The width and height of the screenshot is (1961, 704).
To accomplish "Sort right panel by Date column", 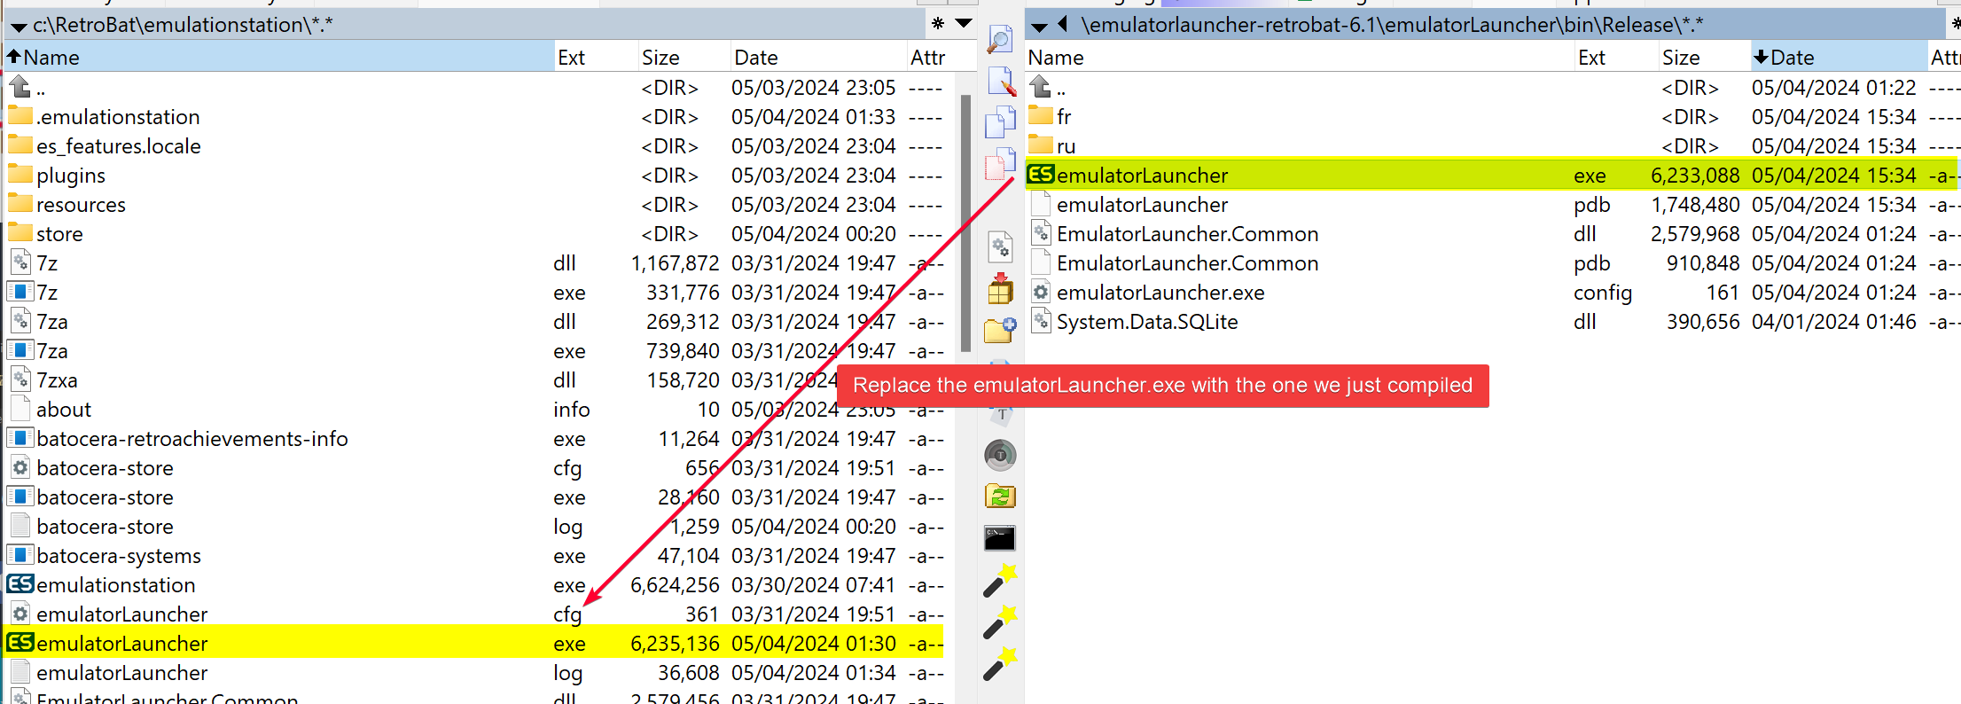I will [x=1840, y=57].
